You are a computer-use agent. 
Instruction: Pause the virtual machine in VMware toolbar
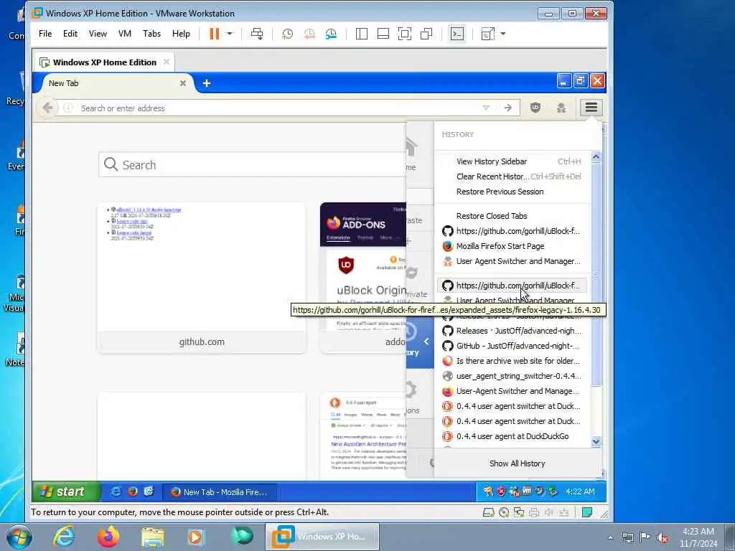pyautogui.click(x=214, y=34)
